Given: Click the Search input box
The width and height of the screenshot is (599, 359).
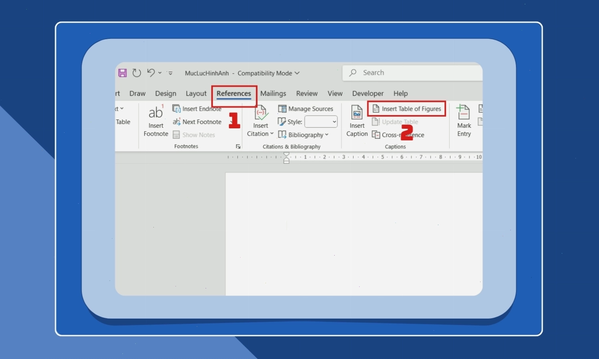Looking at the screenshot, I should tap(412, 73).
